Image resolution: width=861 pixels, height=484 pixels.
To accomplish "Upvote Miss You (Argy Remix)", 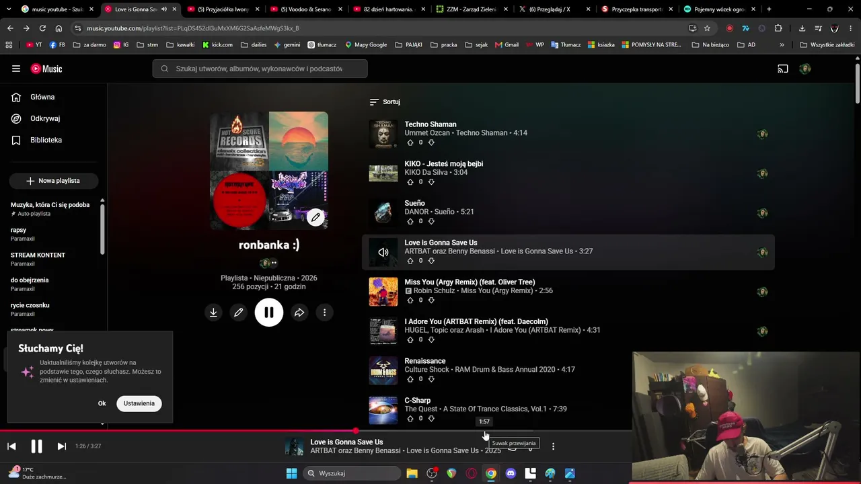I will coord(410,300).
